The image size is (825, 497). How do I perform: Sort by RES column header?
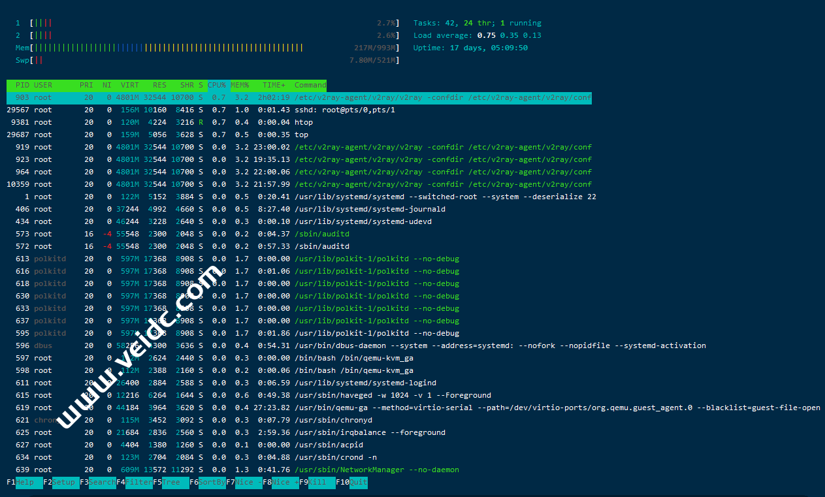point(159,85)
